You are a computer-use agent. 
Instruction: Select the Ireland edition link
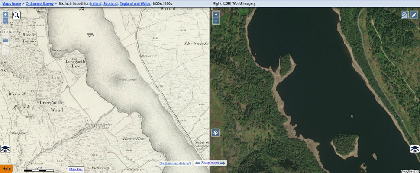coord(95,3)
